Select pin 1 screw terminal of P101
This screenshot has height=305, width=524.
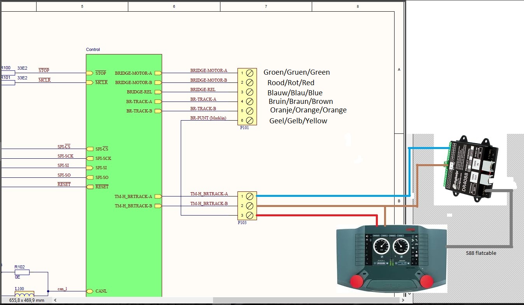(250, 73)
